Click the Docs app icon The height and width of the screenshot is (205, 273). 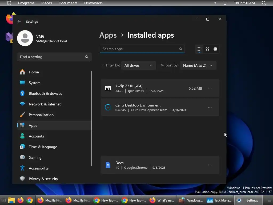(108, 165)
